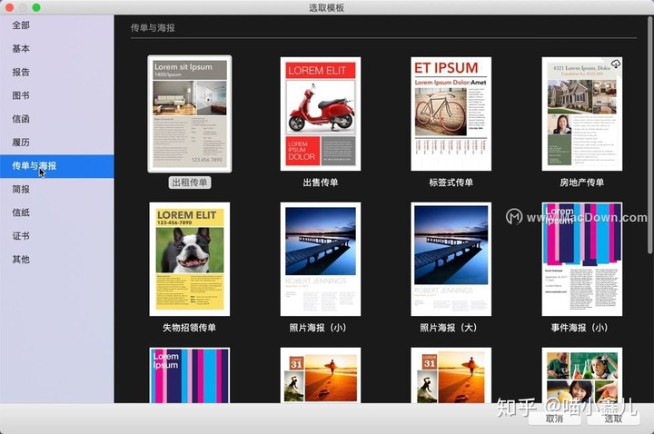Click the 失物招领传单 label text

(189, 327)
